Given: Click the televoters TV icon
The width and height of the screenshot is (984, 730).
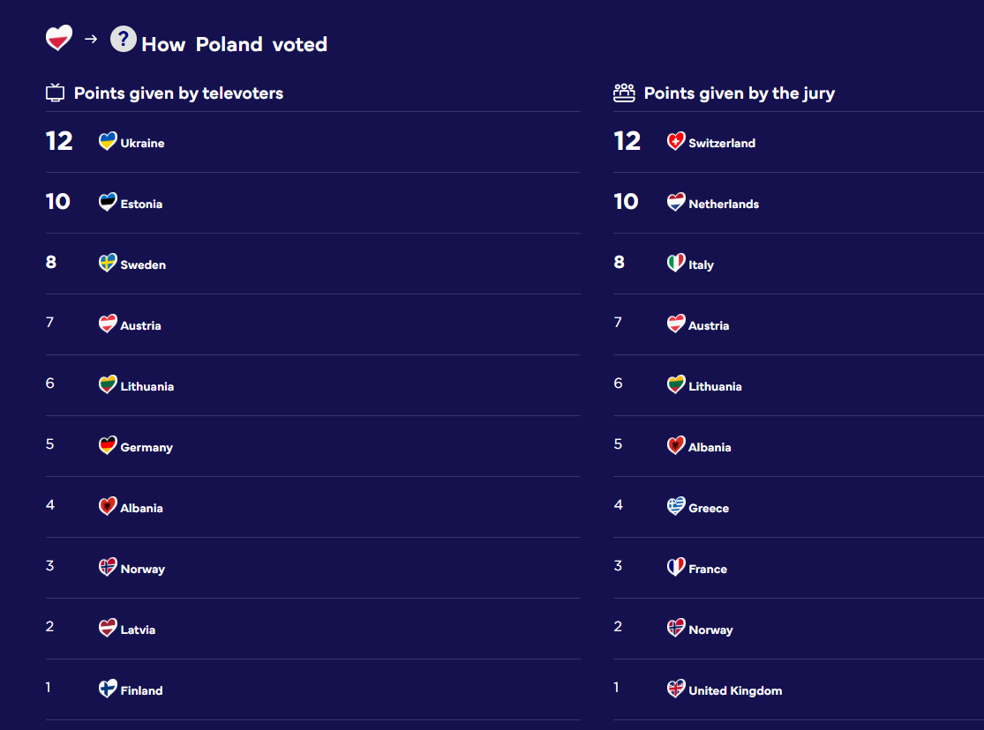Looking at the screenshot, I should tap(56, 93).
